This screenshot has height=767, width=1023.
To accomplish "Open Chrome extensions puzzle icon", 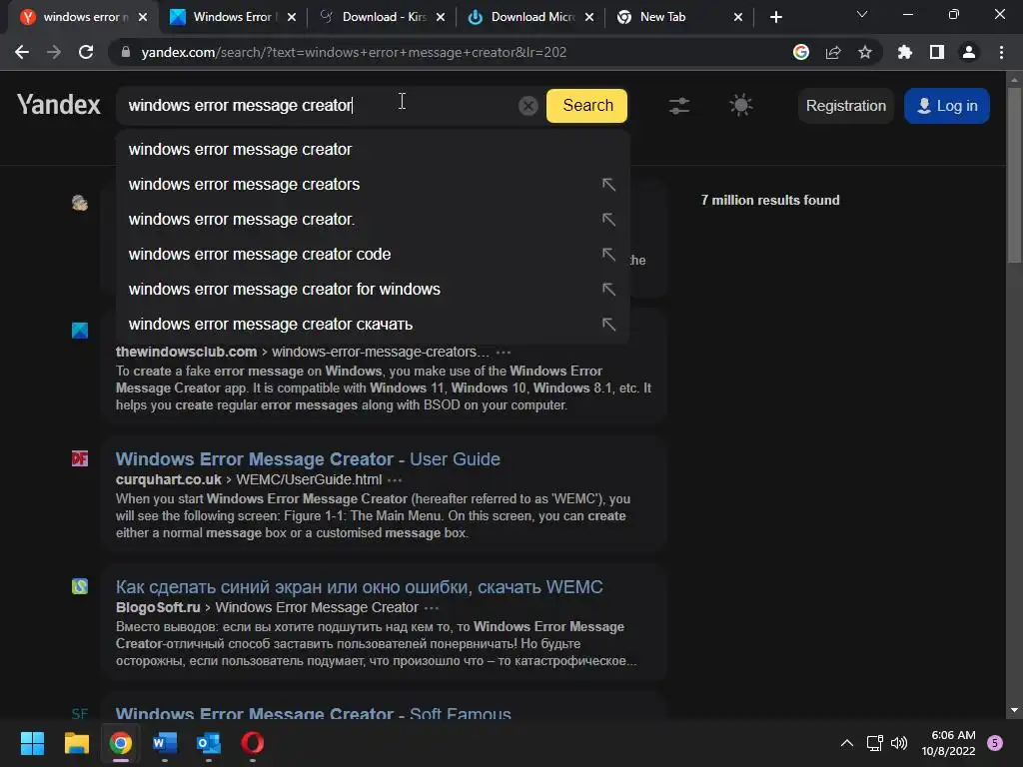I will point(904,52).
